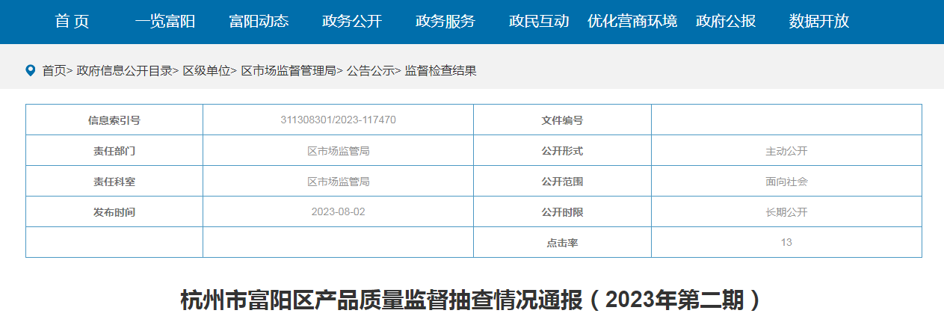Open the 一览富阳 menu
944x334 pixels.
[165, 22]
